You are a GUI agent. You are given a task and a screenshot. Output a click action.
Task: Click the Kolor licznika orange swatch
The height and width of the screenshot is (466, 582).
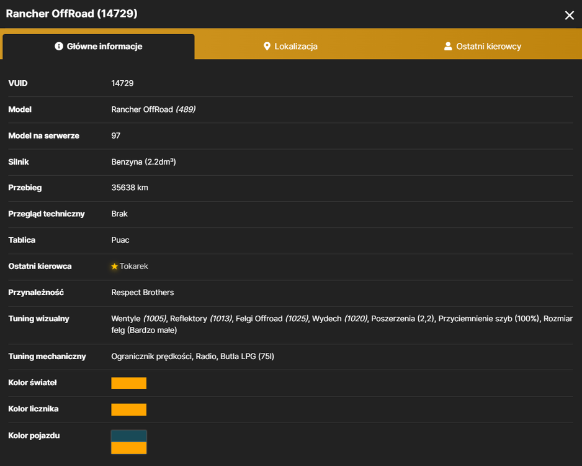pos(129,409)
